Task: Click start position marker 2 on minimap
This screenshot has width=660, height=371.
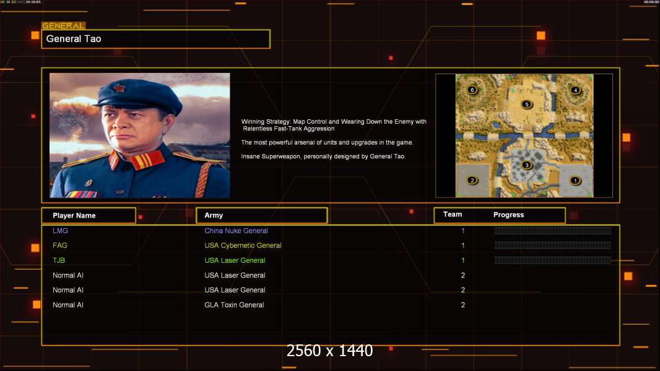Action: (x=472, y=181)
